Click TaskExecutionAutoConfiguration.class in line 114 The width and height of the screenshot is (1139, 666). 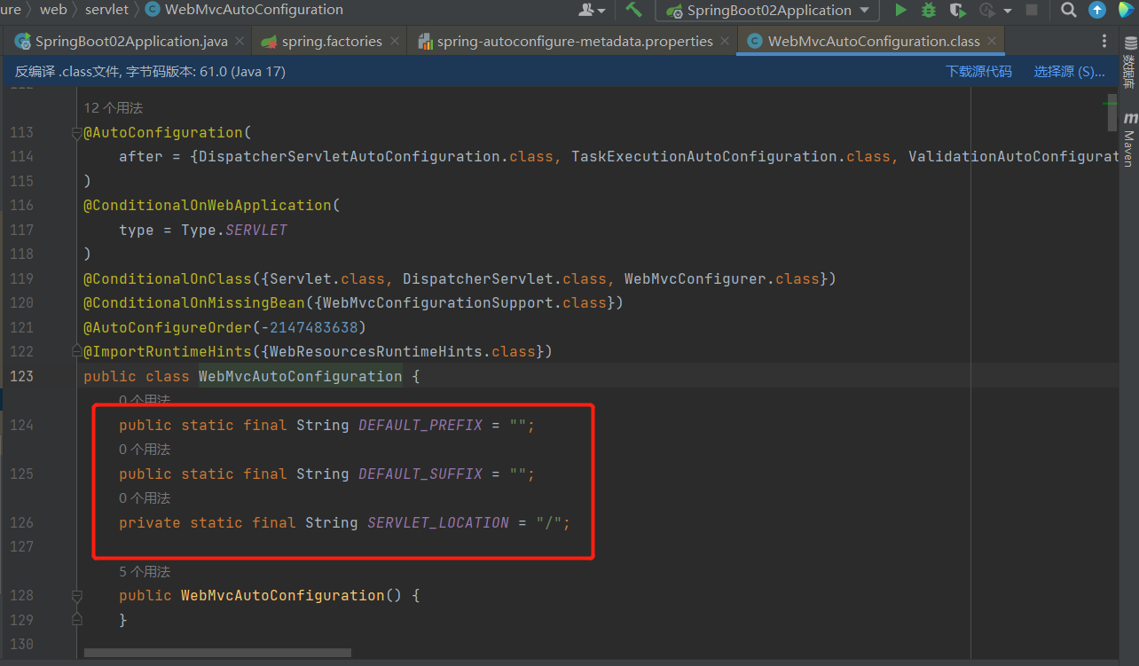tap(731, 156)
